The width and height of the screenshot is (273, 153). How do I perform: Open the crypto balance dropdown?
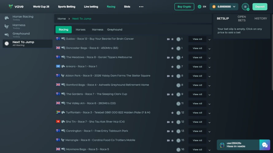coord(224,7)
